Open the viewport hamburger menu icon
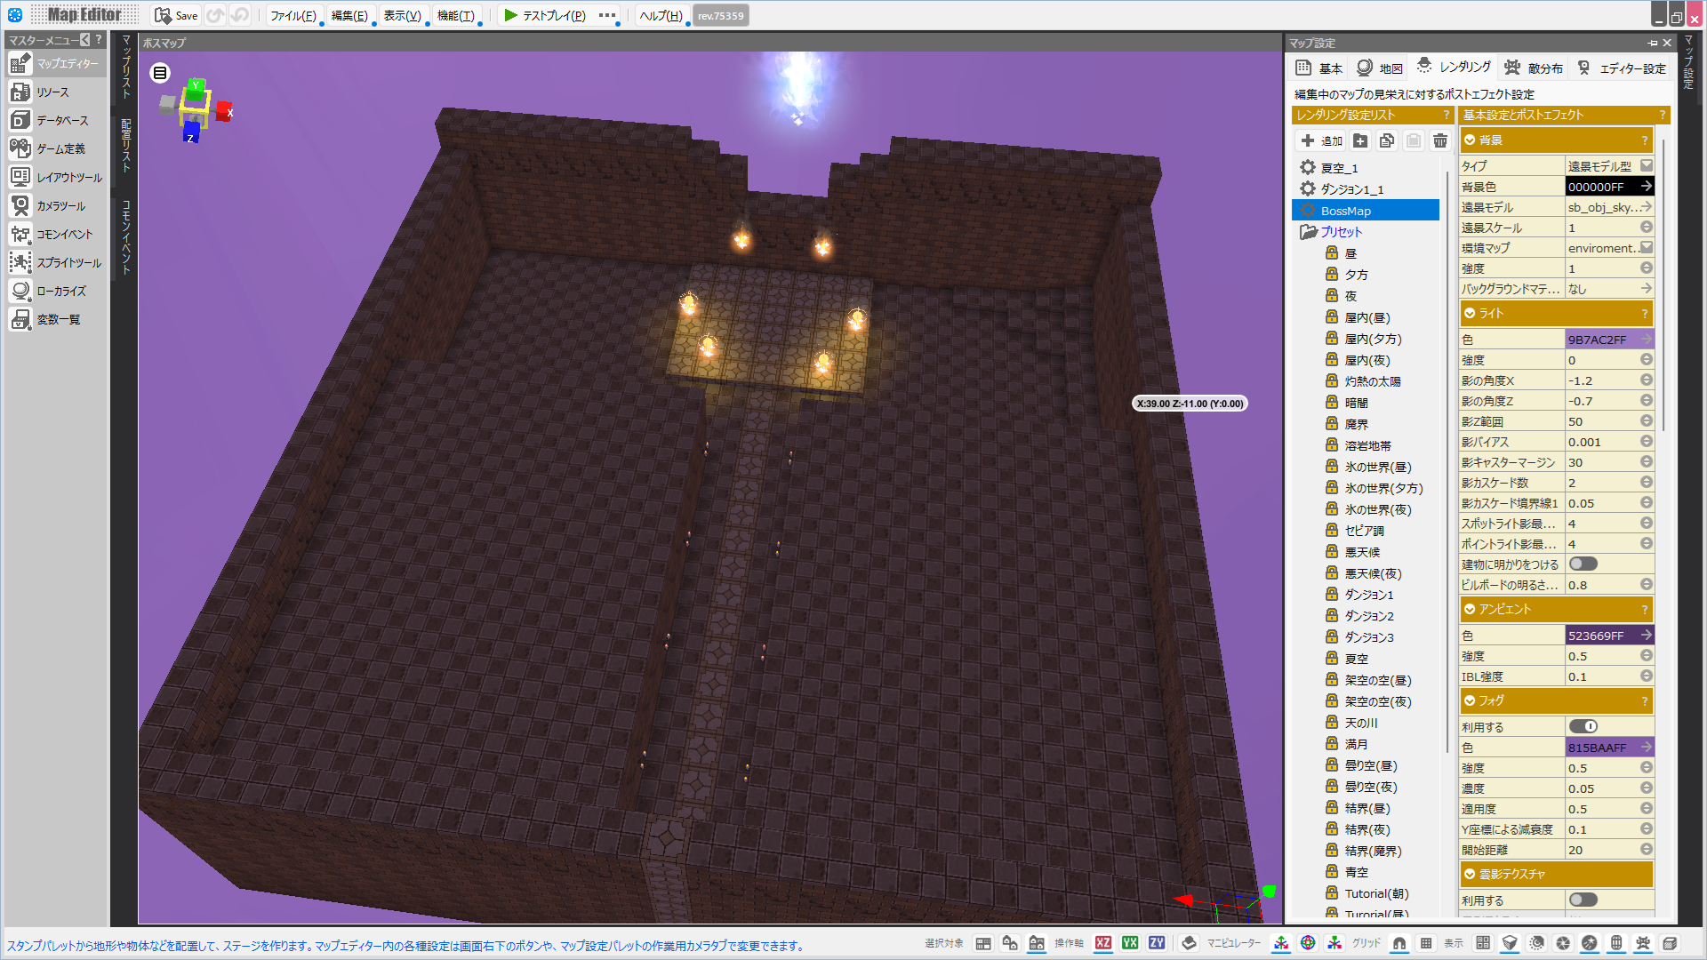 coord(160,73)
